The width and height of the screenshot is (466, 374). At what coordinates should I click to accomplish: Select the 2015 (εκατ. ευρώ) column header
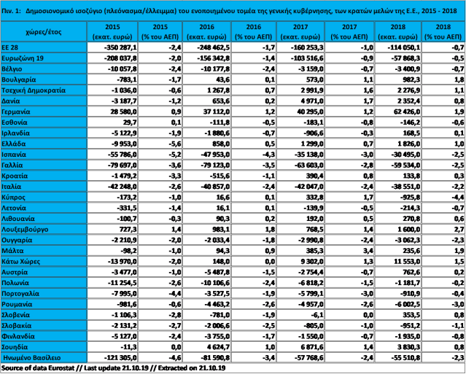pyautogui.click(x=112, y=31)
